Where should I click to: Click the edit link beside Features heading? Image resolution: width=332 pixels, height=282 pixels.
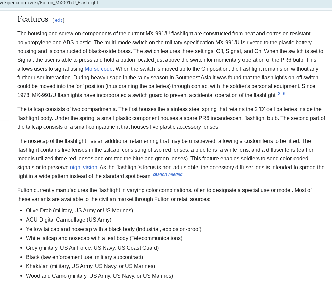pyautogui.click(x=58, y=20)
